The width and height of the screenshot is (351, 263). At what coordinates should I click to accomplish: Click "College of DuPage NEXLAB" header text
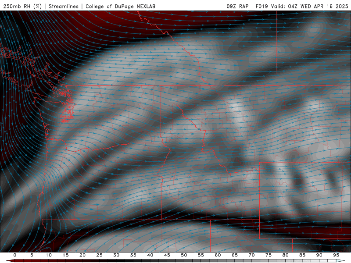pyautogui.click(x=120, y=6)
